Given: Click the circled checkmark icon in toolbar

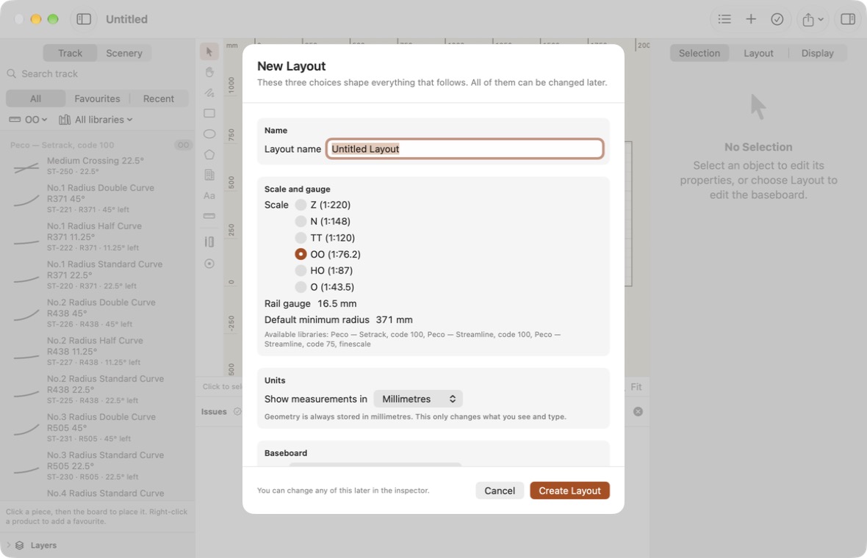Looking at the screenshot, I should pos(777,19).
